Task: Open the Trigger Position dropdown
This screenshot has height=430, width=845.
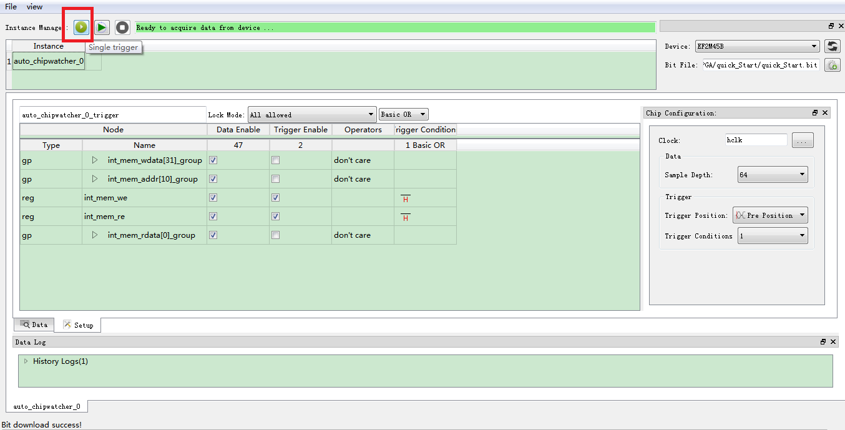Action: pos(769,215)
